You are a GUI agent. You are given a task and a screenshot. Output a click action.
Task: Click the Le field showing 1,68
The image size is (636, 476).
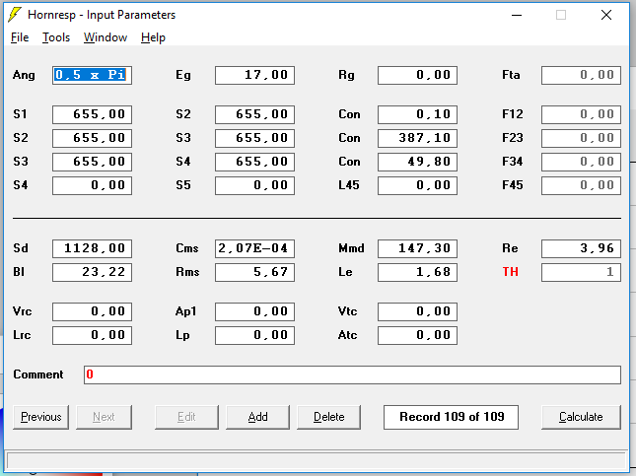(x=417, y=272)
